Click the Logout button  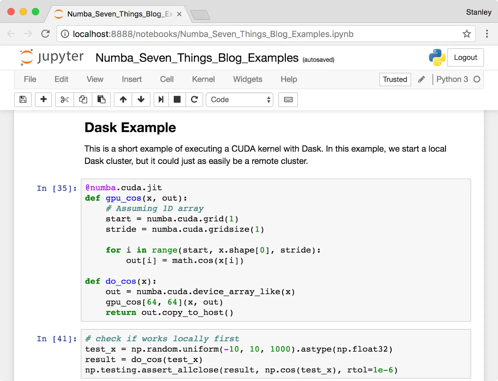point(465,57)
